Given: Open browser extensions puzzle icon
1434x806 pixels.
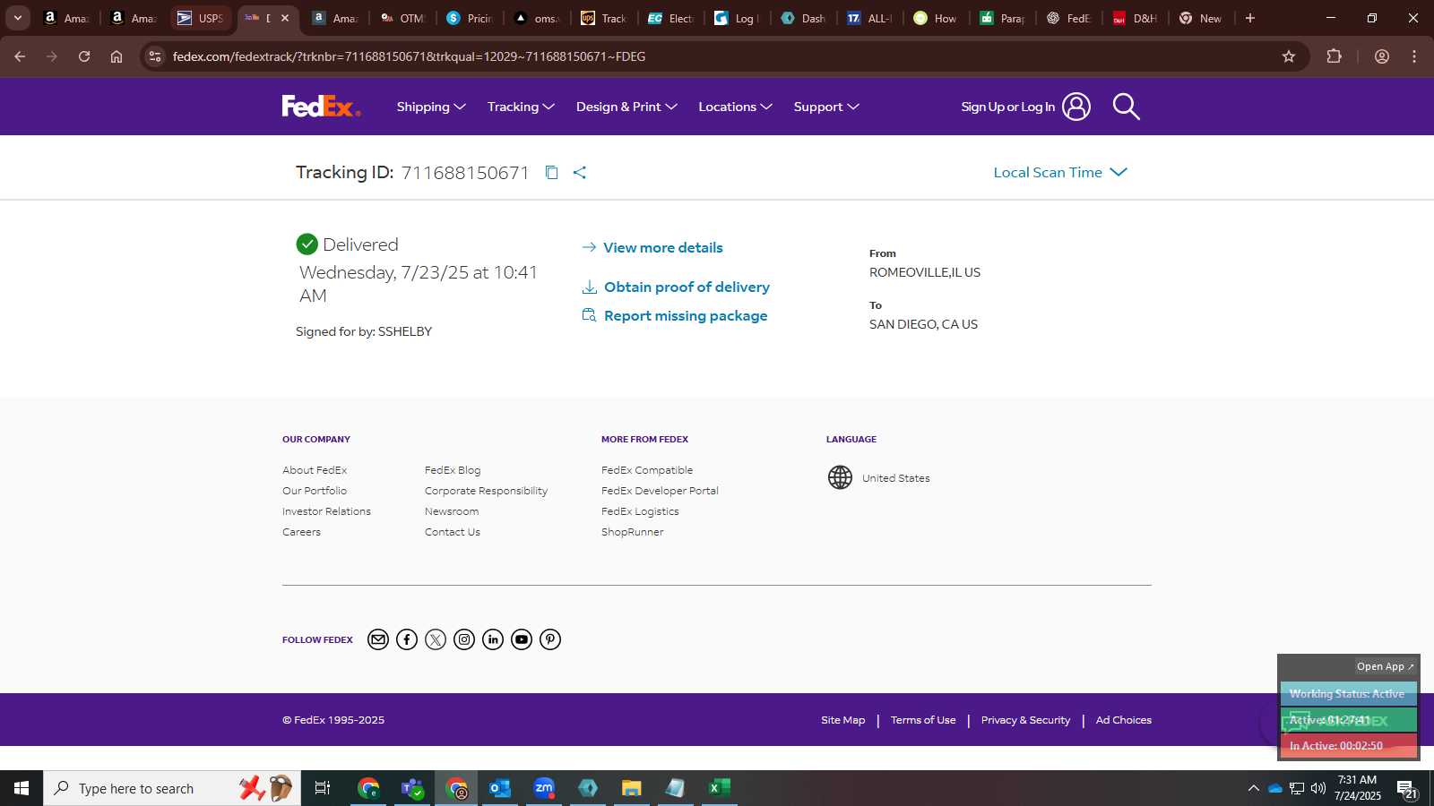Looking at the screenshot, I should [1334, 56].
